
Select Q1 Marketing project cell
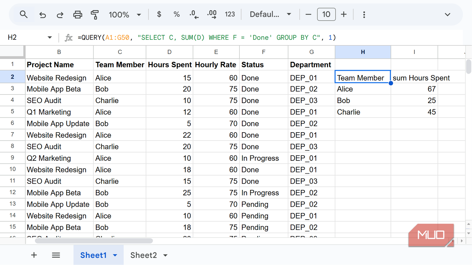pyautogui.click(x=59, y=112)
